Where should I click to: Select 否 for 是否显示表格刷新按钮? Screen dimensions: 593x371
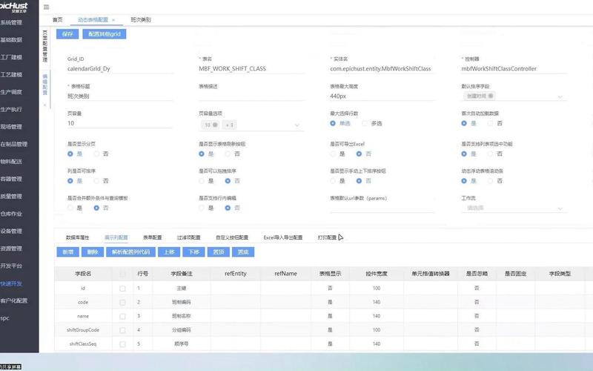[x=228, y=154]
